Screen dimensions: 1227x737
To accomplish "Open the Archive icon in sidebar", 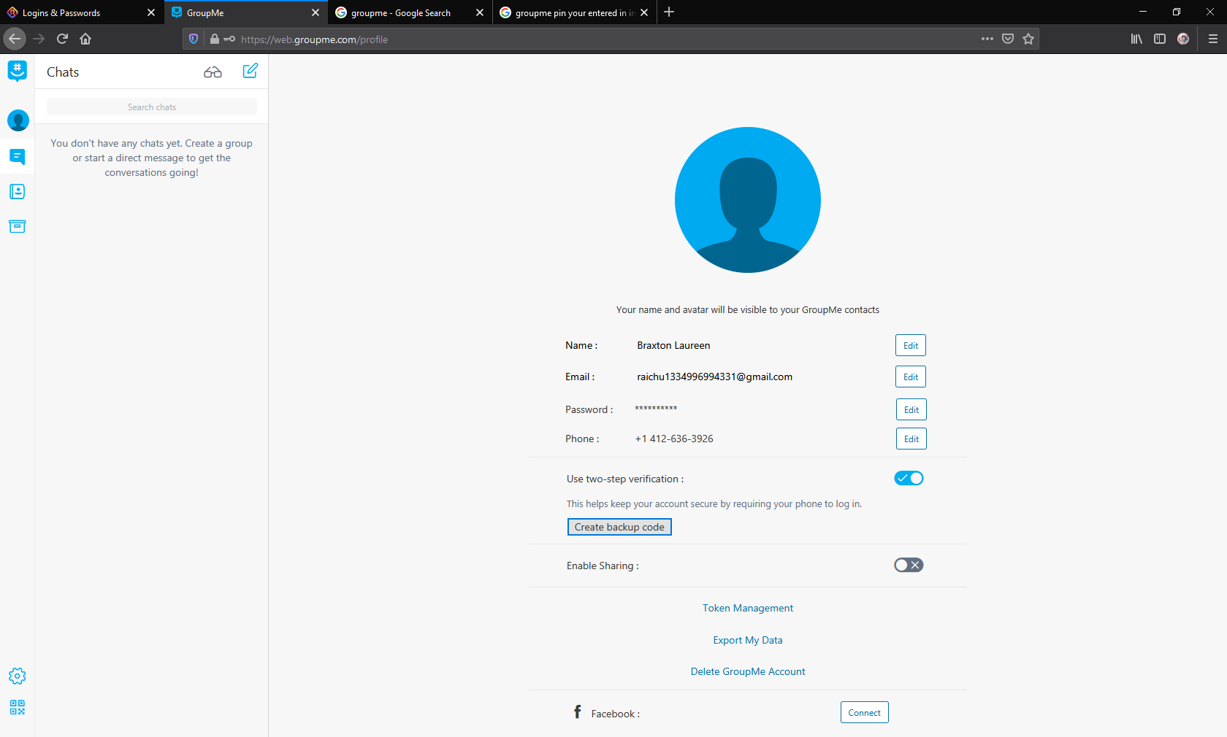I will (x=18, y=226).
